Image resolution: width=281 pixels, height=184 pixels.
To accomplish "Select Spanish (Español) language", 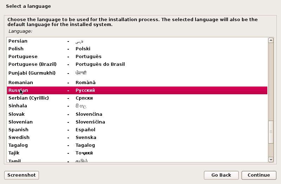I will [18, 130].
